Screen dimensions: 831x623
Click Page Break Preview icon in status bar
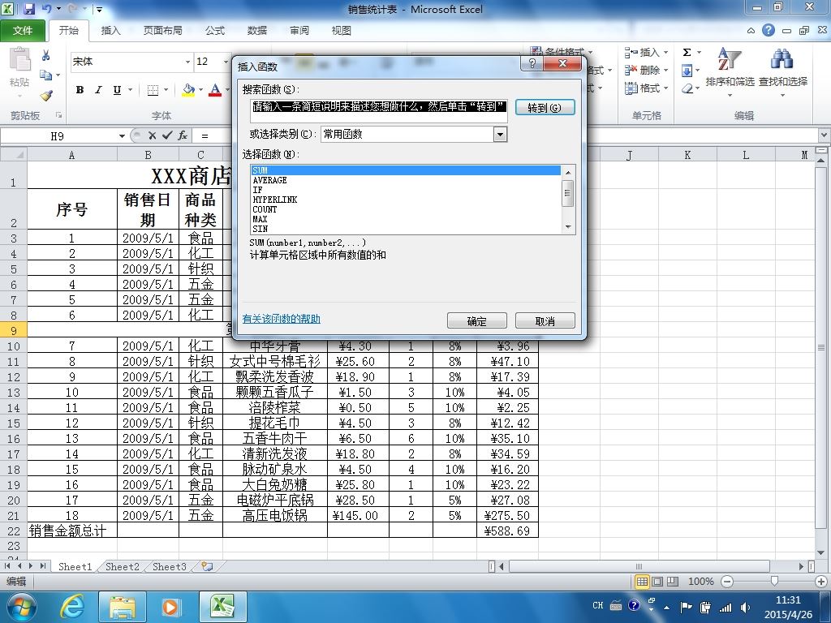pos(673,582)
